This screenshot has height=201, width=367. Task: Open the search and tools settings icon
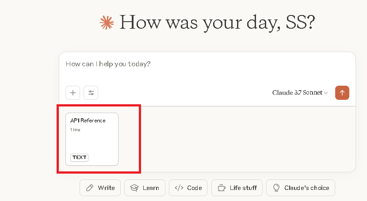[x=91, y=93]
